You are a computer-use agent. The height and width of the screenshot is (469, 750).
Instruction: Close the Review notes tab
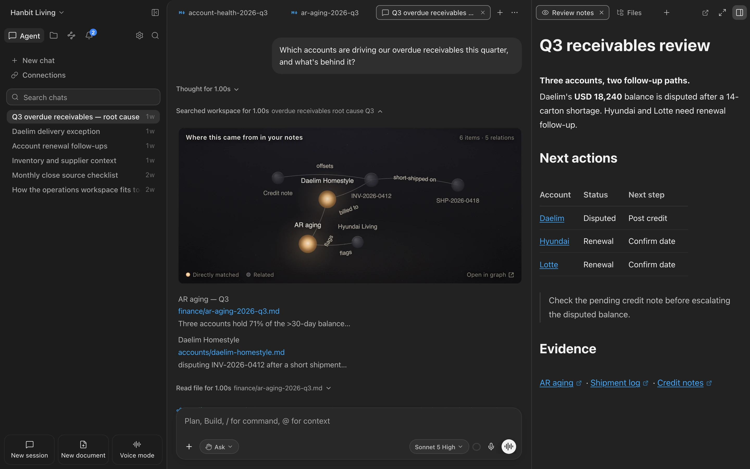[602, 13]
